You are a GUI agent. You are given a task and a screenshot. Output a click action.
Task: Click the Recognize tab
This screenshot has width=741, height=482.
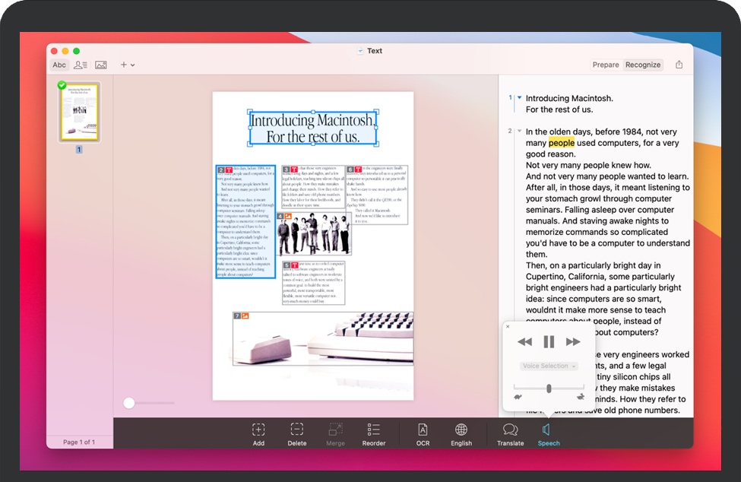click(642, 65)
